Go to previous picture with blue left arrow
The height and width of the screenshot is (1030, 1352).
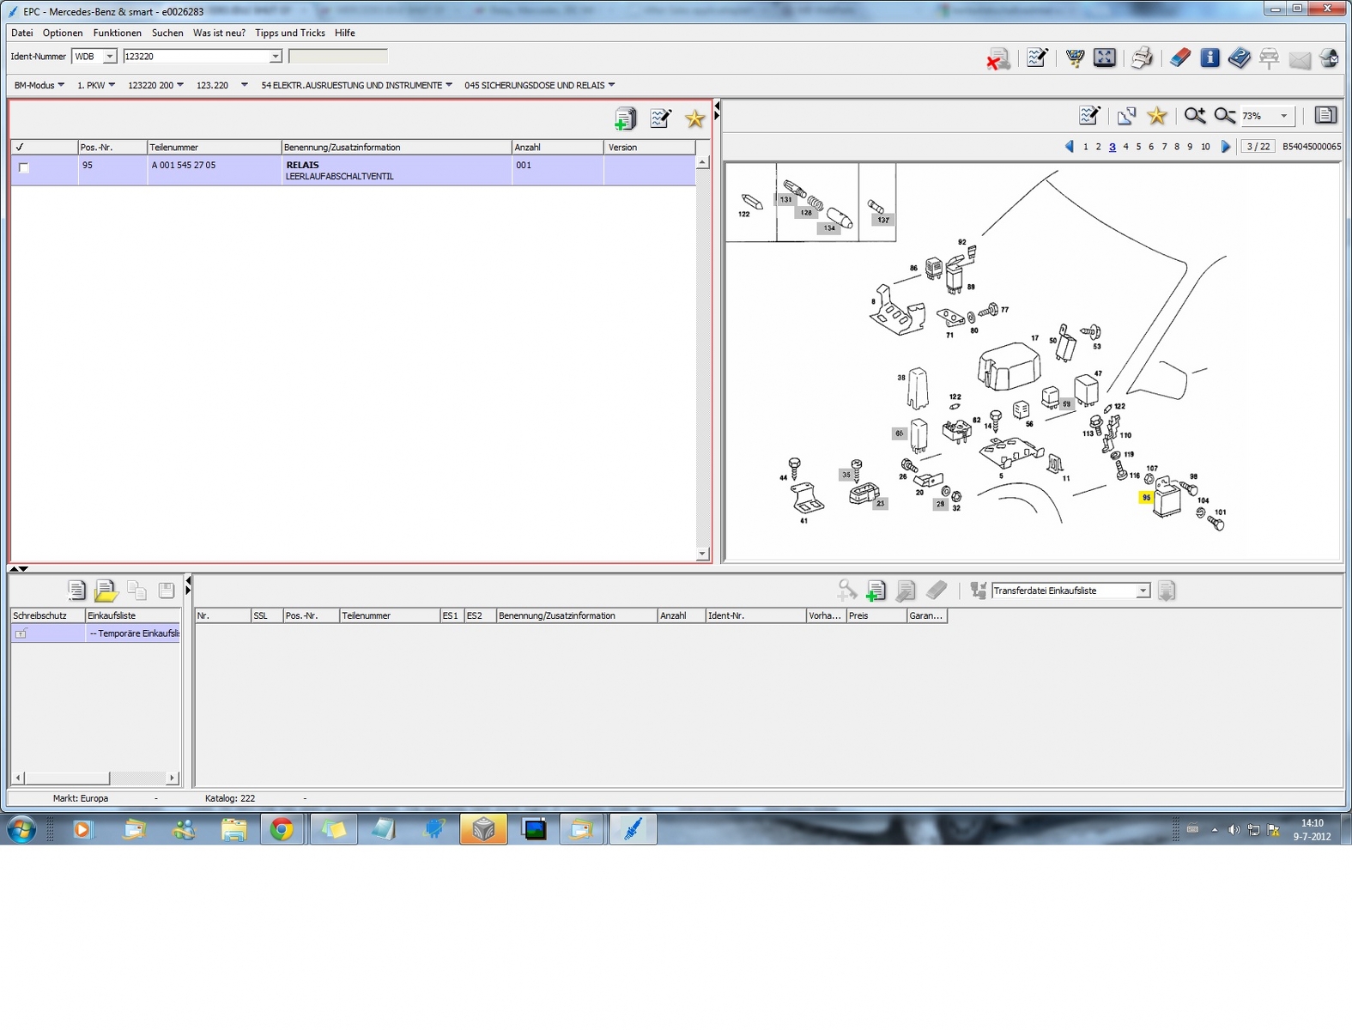(x=1070, y=147)
